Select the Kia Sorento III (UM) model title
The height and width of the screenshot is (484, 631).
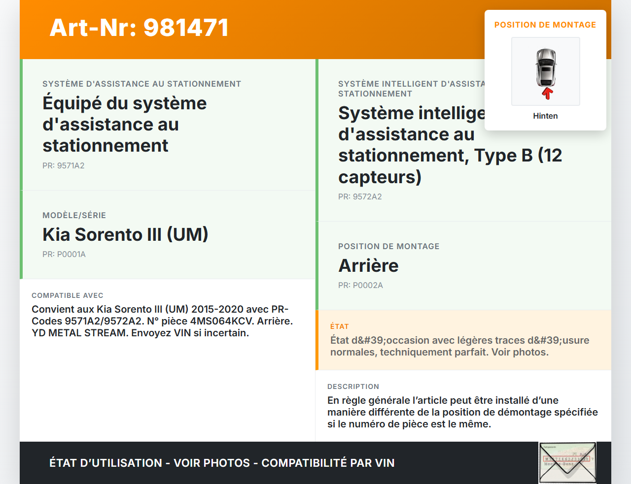pyautogui.click(x=125, y=234)
